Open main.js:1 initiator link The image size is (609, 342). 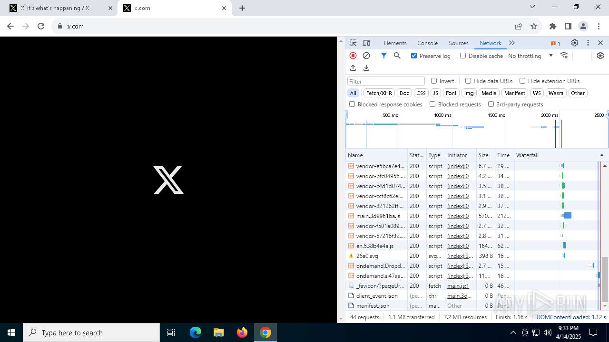458,286
